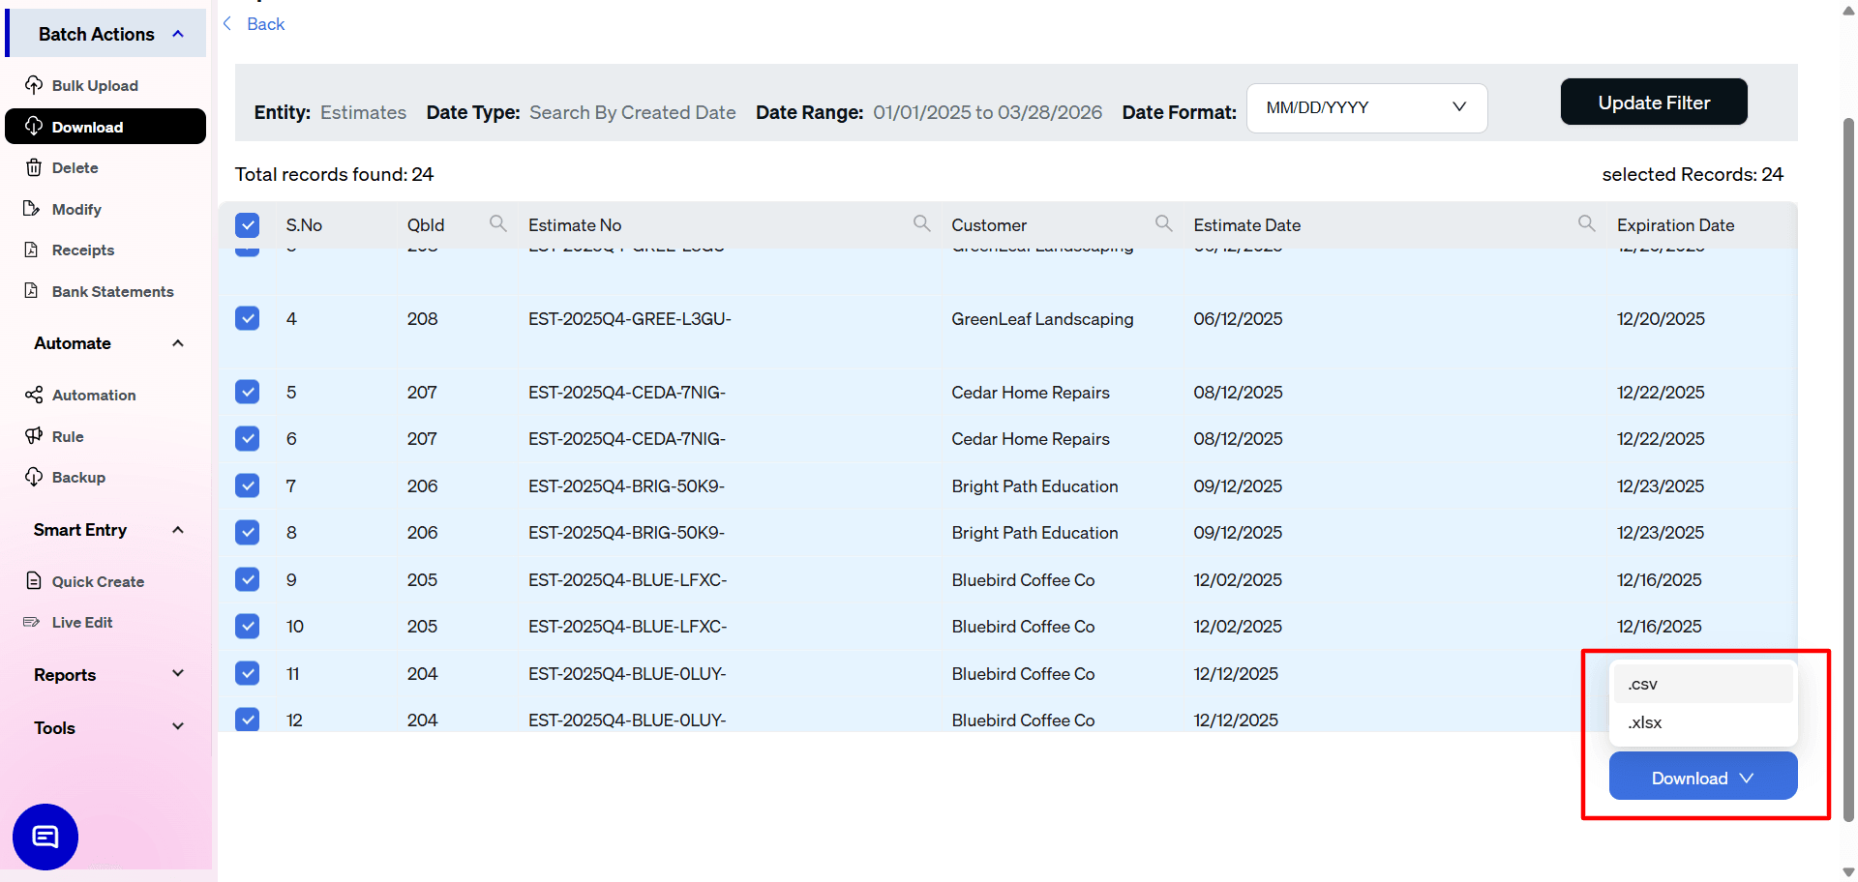Deselect row 7 for Bright Path Education

click(x=247, y=485)
